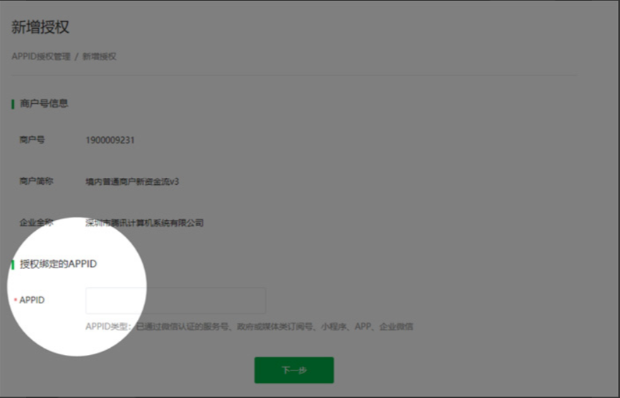The height and width of the screenshot is (398, 620).
Task: Select merchant number 1900009231
Action: point(110,140)
